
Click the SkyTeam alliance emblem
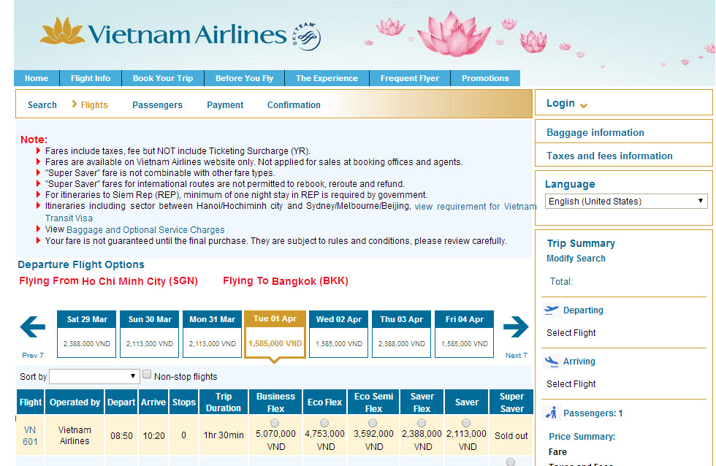(306, 37)
